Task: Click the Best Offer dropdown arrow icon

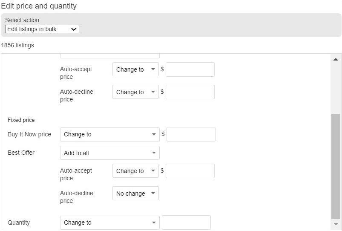Action: (x=154, y=153)
